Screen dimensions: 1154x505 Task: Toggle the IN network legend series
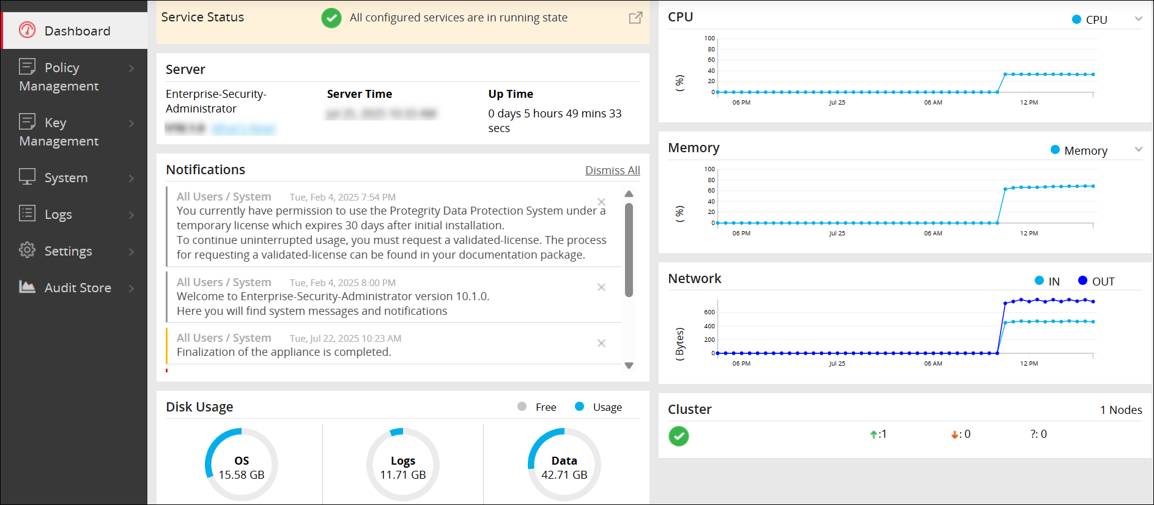click(1047, 281)
